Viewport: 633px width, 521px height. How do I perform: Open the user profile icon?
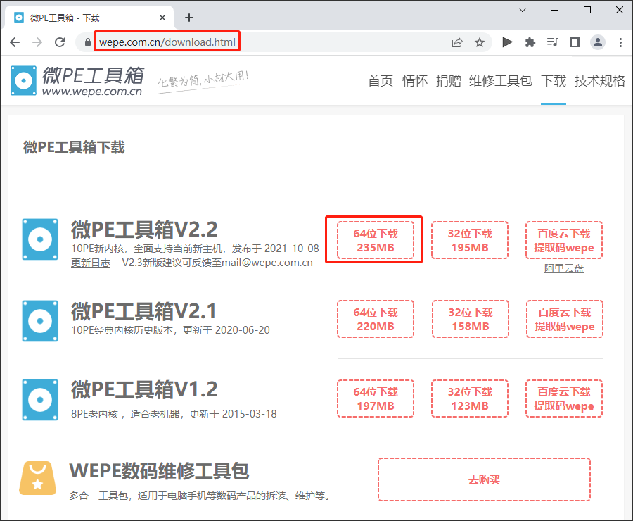tap(597, 42)
